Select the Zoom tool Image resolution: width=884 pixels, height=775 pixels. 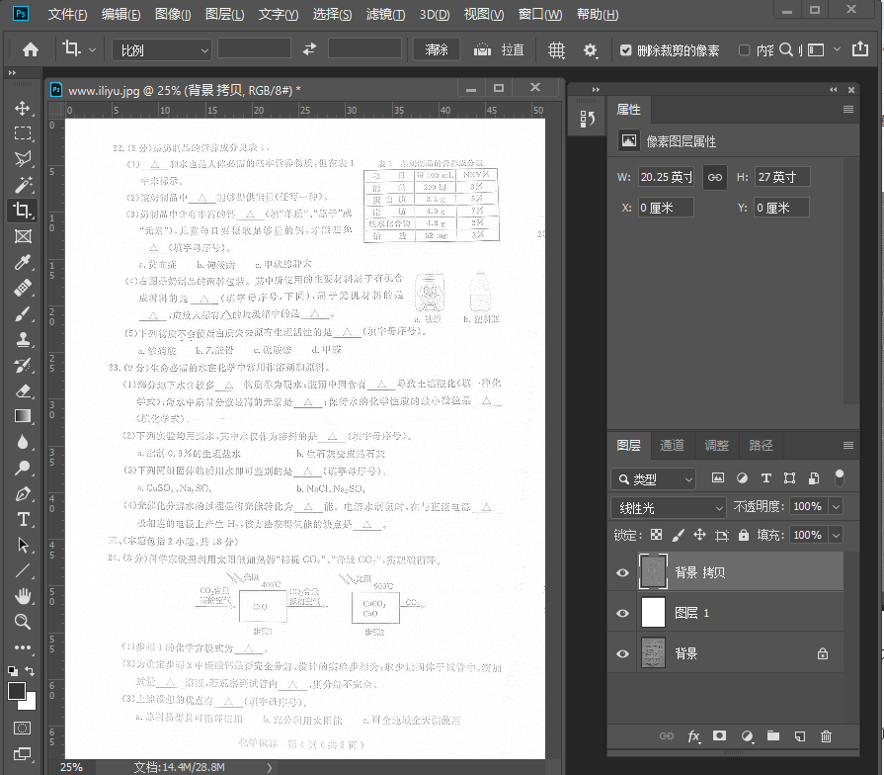(x=23, y=622)
